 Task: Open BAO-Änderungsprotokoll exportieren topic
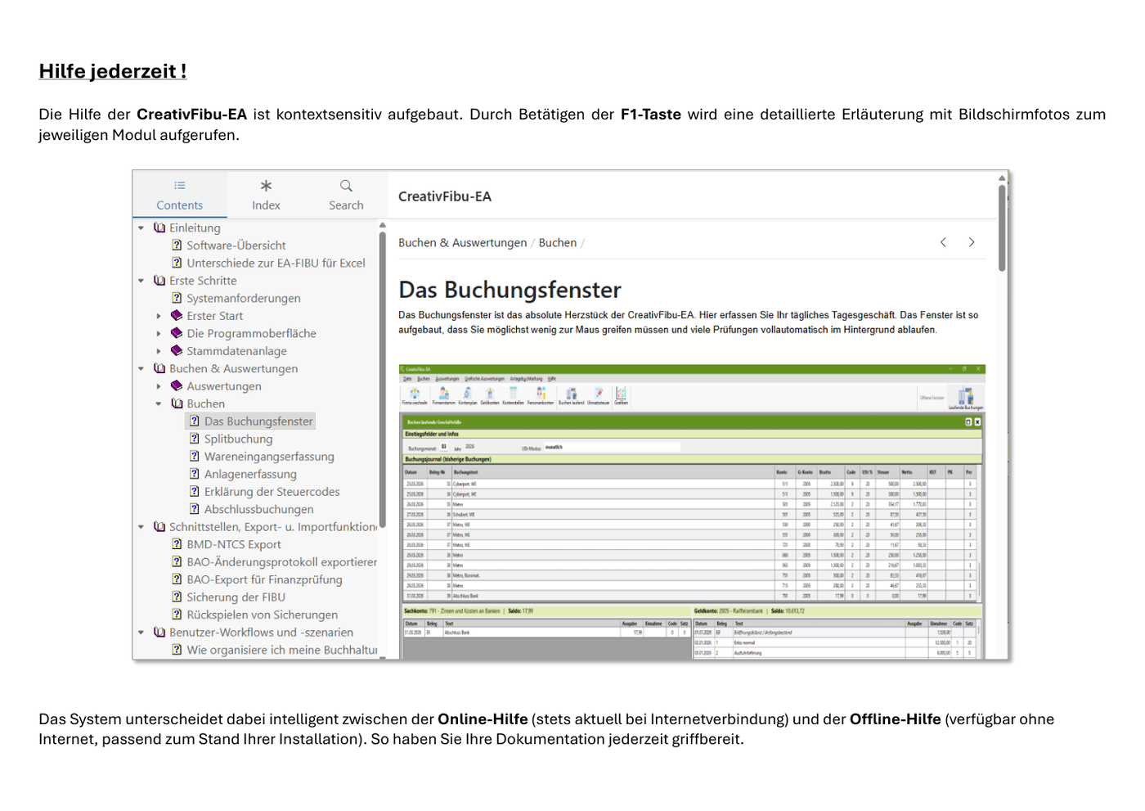pos(281,562)
